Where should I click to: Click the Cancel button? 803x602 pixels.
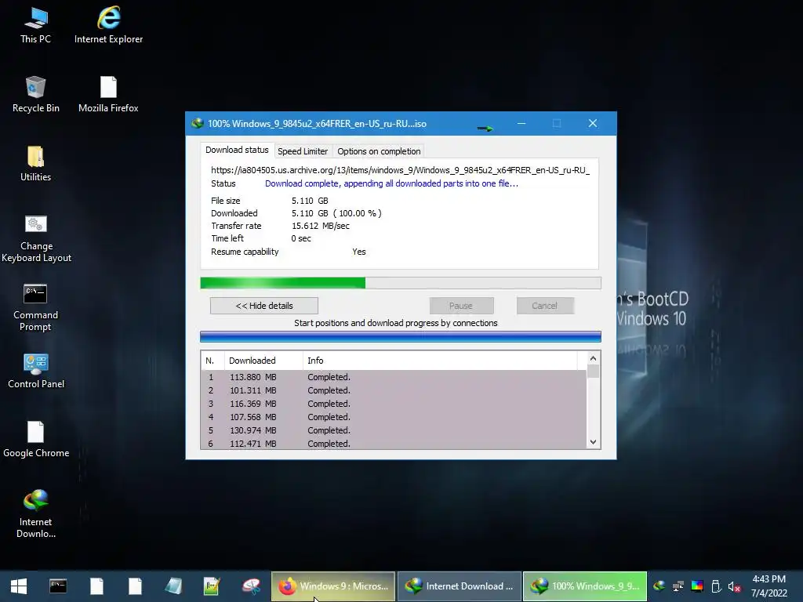pos(544,306)
